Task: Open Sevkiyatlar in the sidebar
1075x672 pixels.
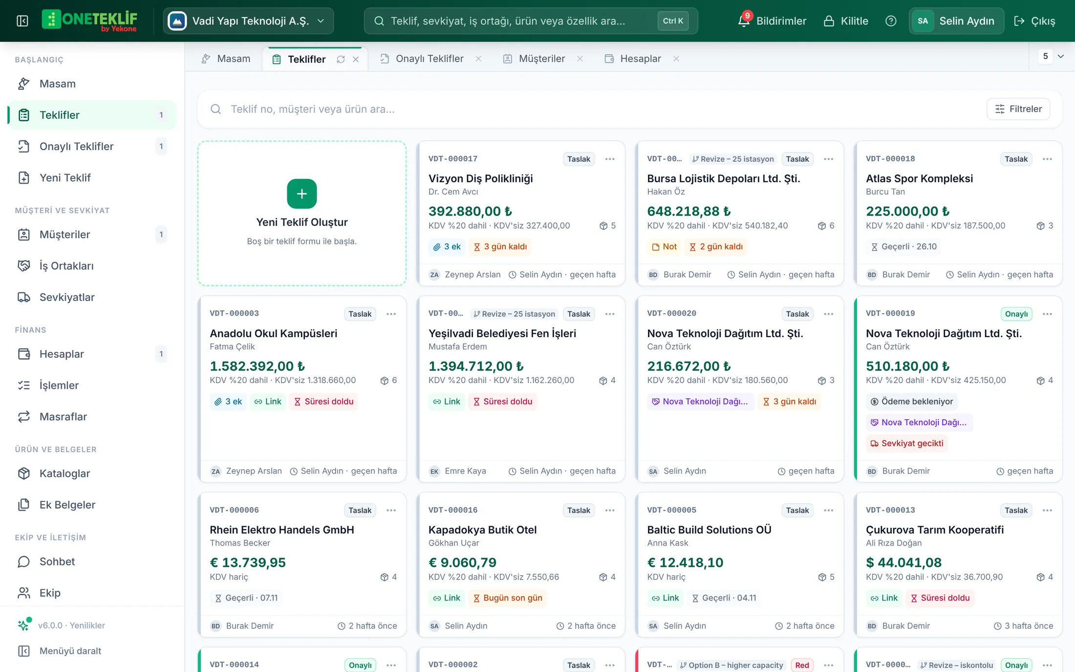Action: pos(92,297)
